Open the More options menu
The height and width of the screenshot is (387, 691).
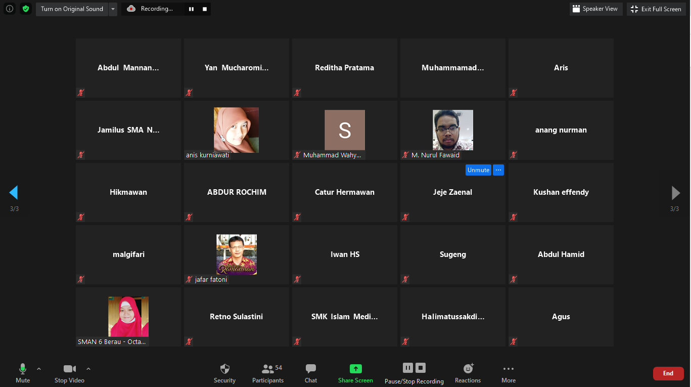coord(509,373)
